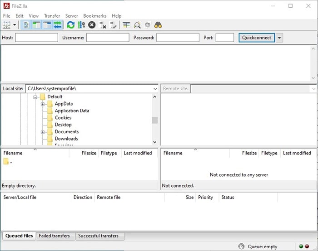Screen dimensions: 318x251
Task: Click the toggle directory comparison icon
Action: tap(137, 25)
